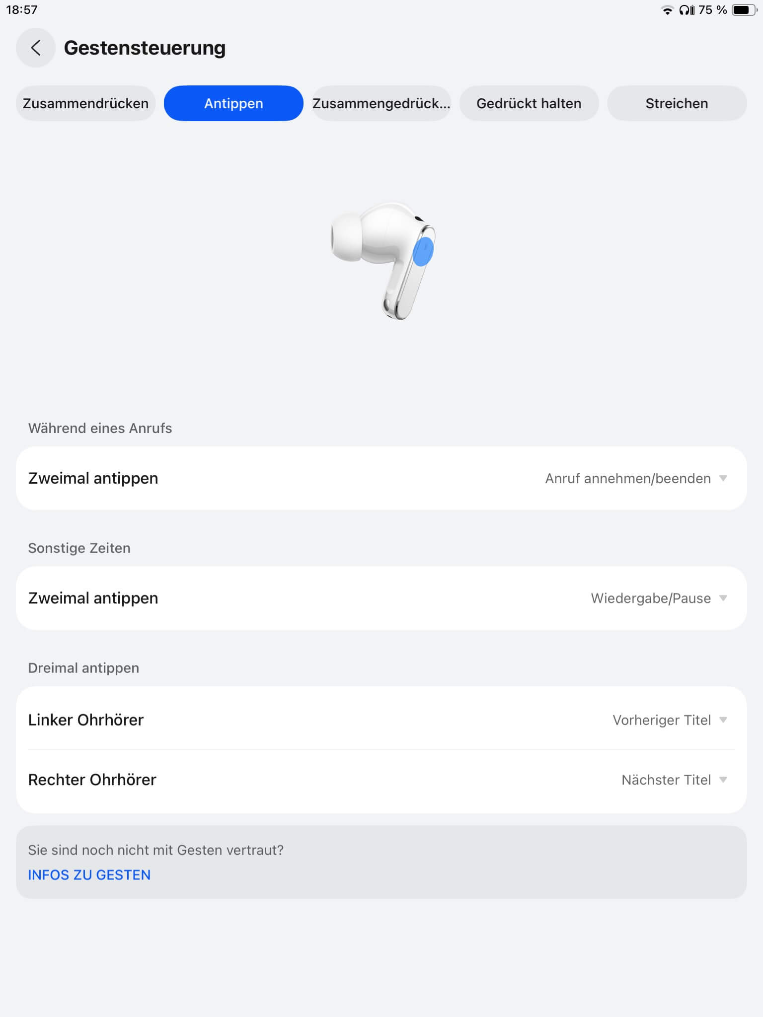The image size is (763, 1017).
Task: Switch to Gedrückt halten tab
Action: click(529, 103)
